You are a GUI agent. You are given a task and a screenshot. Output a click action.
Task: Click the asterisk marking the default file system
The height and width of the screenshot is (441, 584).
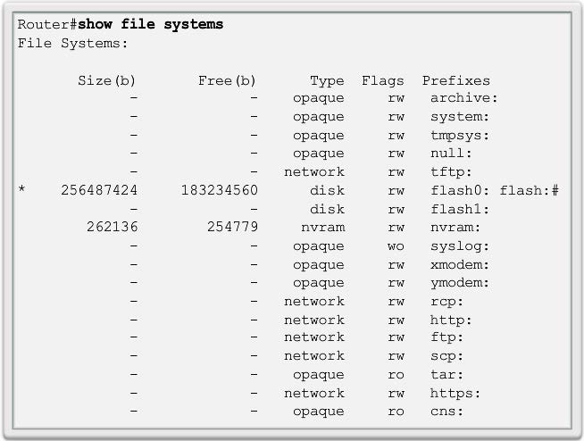pyautogui.click(x=22, y=190)
